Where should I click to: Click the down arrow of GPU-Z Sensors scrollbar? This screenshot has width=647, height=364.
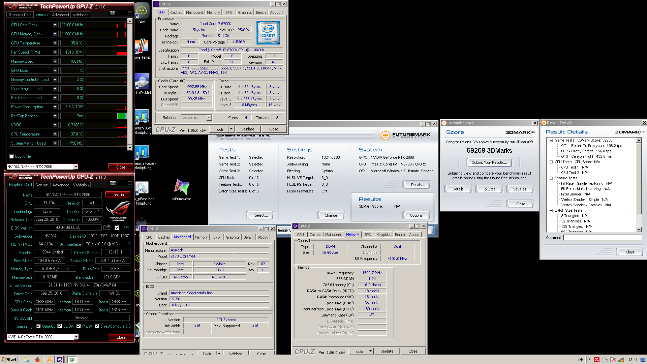[x=130, y=148]
